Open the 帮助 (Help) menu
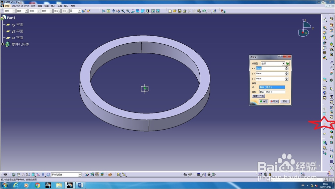 pos(73,6)
